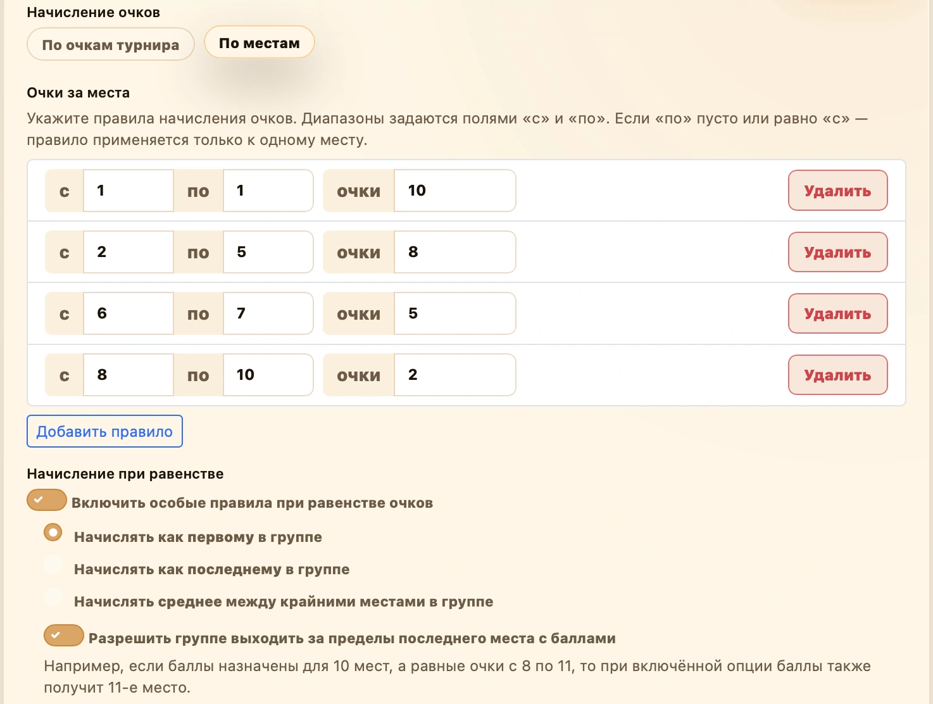Delete the rule for places 6 to 7
The height and width of the screenshot is (704, 933).
[837, 313]
